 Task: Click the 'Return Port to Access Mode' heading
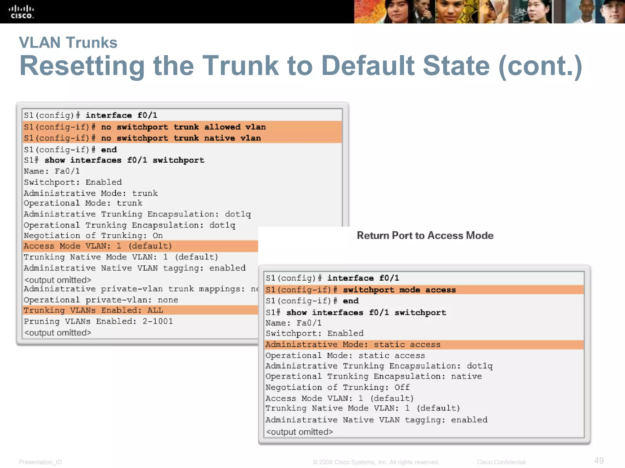pyautogui.click(x=425, y=236)
